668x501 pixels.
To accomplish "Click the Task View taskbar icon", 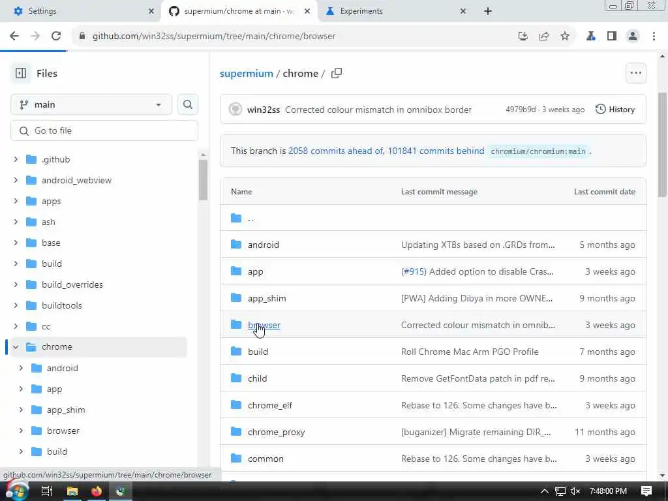I will (46, 491).
